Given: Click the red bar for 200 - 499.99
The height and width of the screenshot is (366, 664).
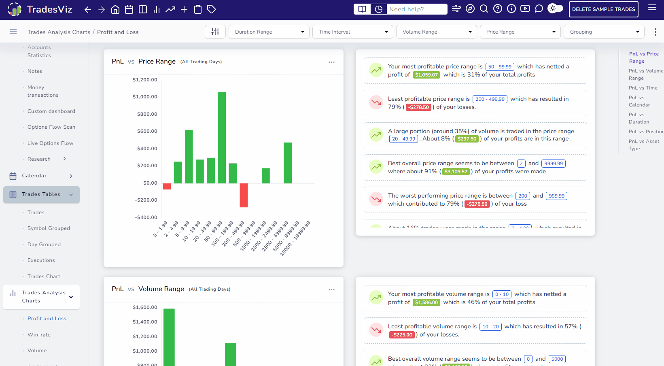Looking at the screenshot, I should 244,195.
